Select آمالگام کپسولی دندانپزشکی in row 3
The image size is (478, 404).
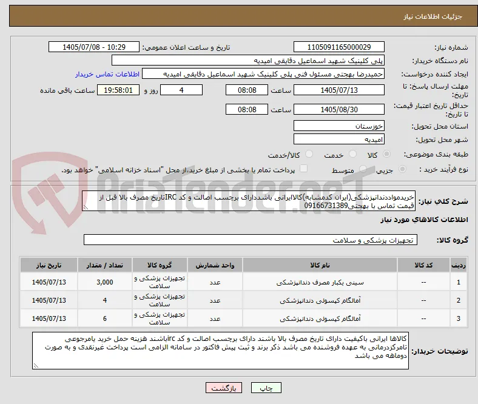320,318
